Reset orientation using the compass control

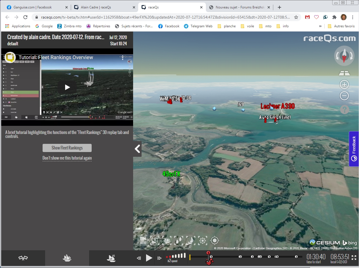(344, 56)
